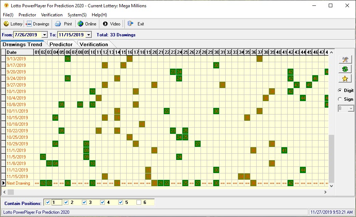Viewport: 356px width, 217px height.
Task: Click cell 08 in 10/8/2019 row
Action: pyautogui.click(x=80, y=105)
